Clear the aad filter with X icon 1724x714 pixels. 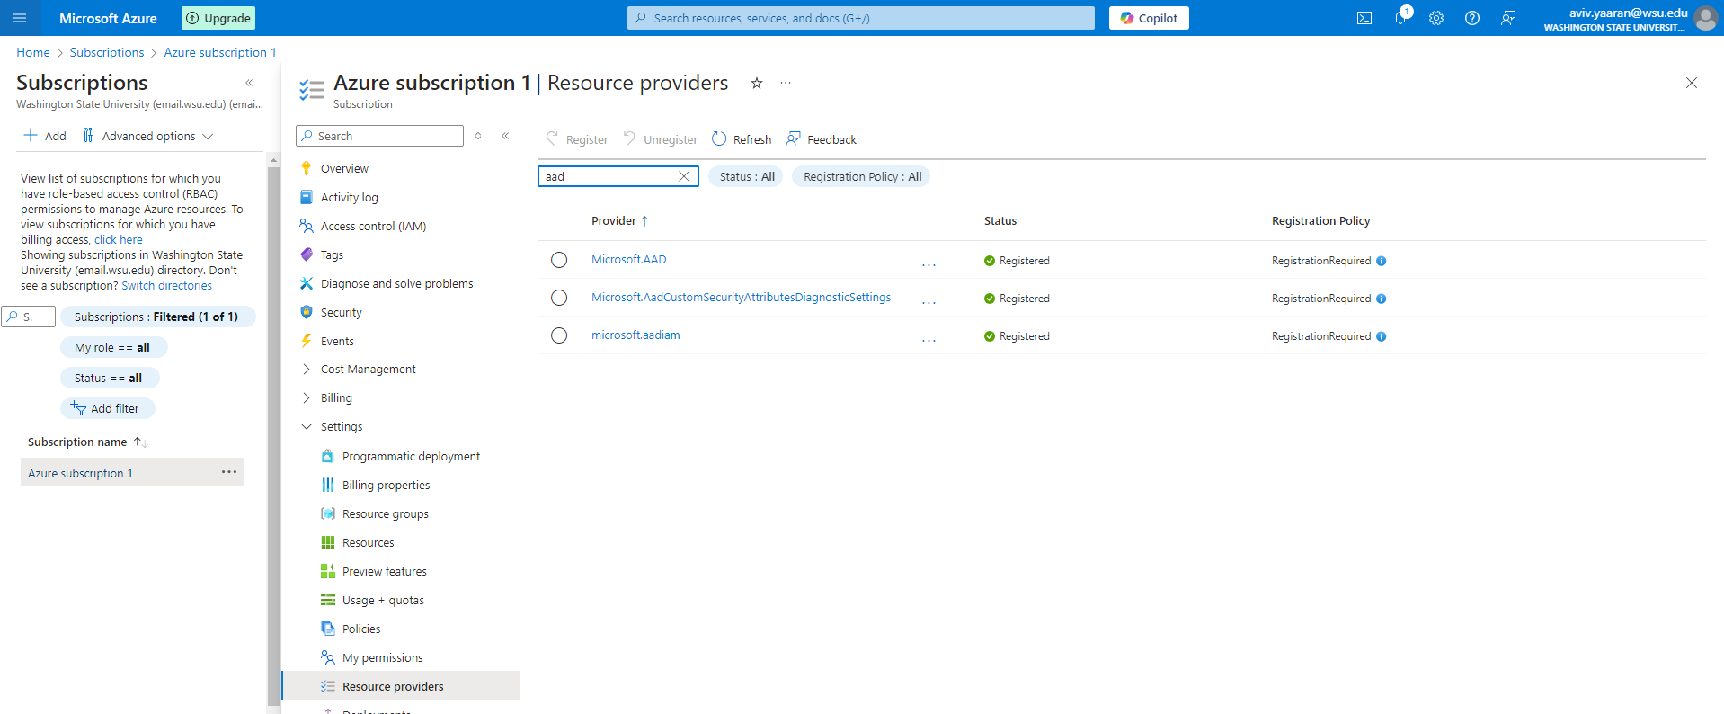tap(684, 176)
